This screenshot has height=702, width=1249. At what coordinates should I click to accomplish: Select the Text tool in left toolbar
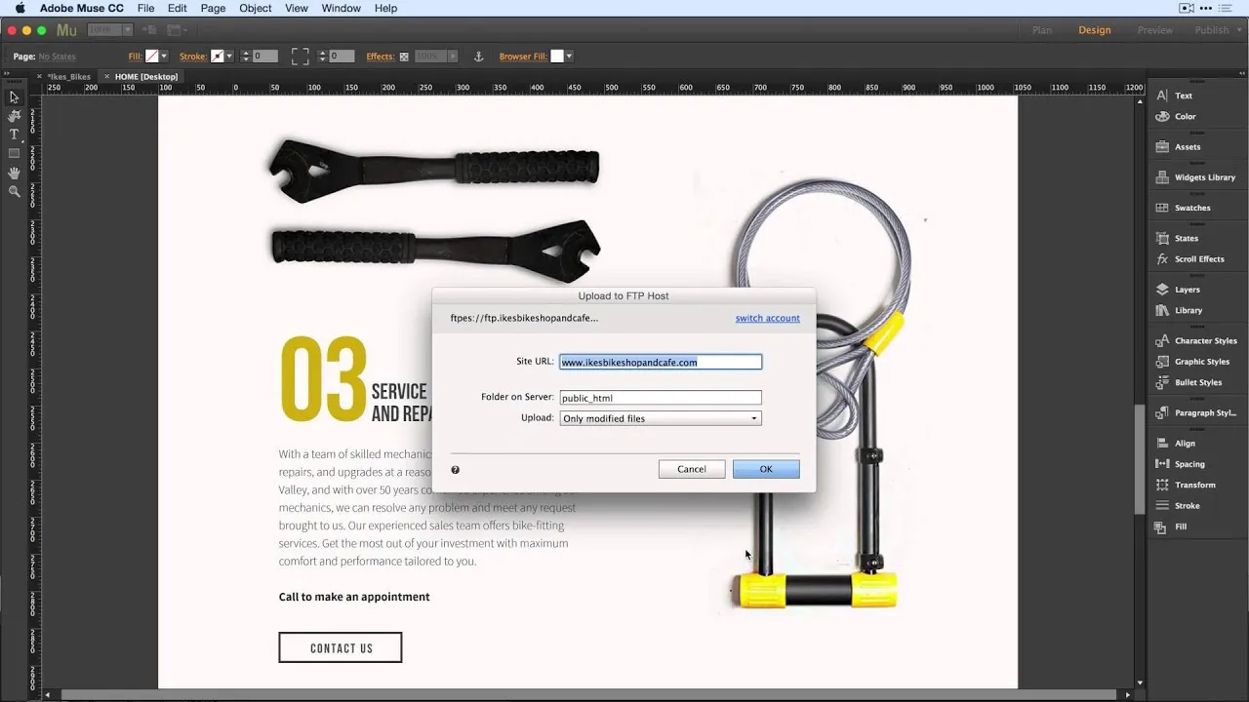tap(14, 135)
